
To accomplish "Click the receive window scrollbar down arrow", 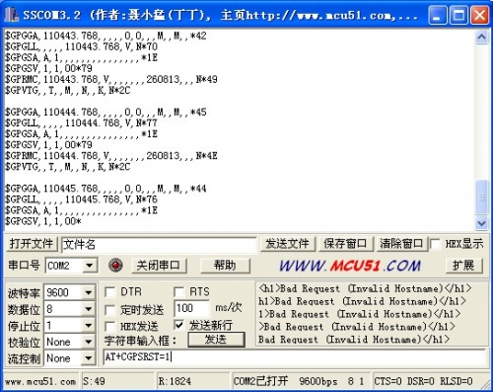I will coord(481,223).
